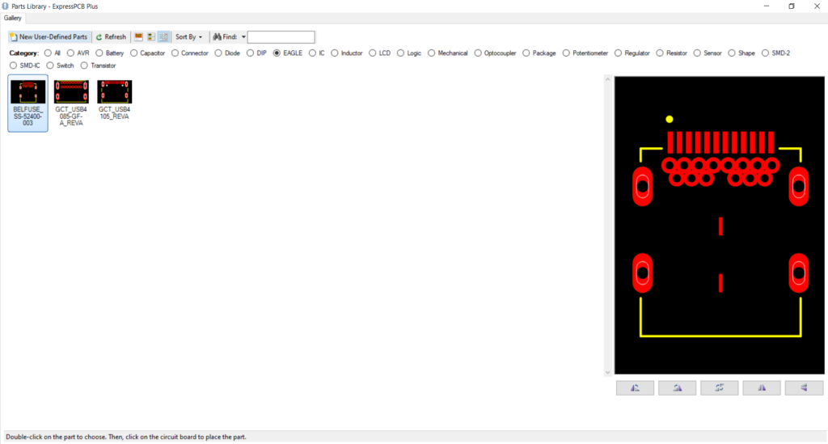
Task: Open the Find options dropdown arrow
Action: (x=243, y=37)
